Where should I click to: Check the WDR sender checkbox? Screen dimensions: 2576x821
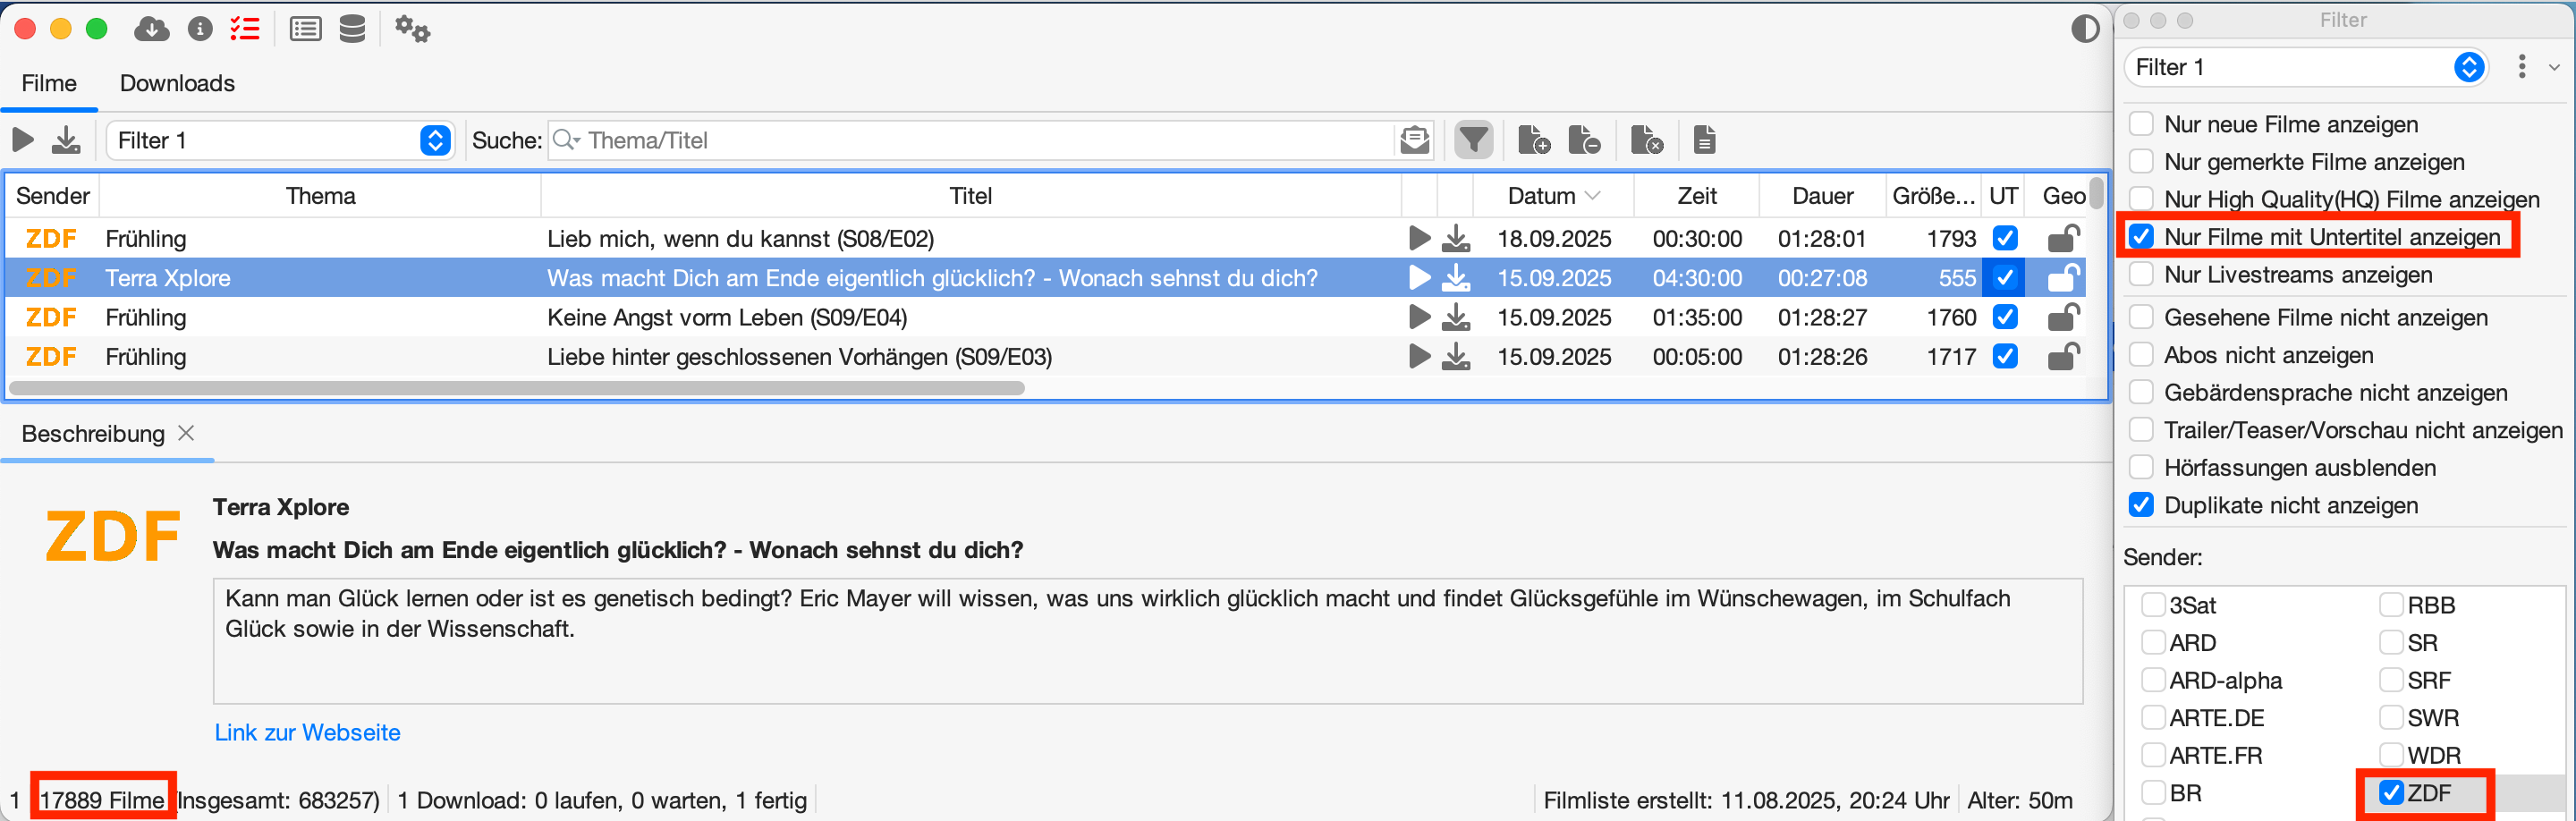point(2391,755)
